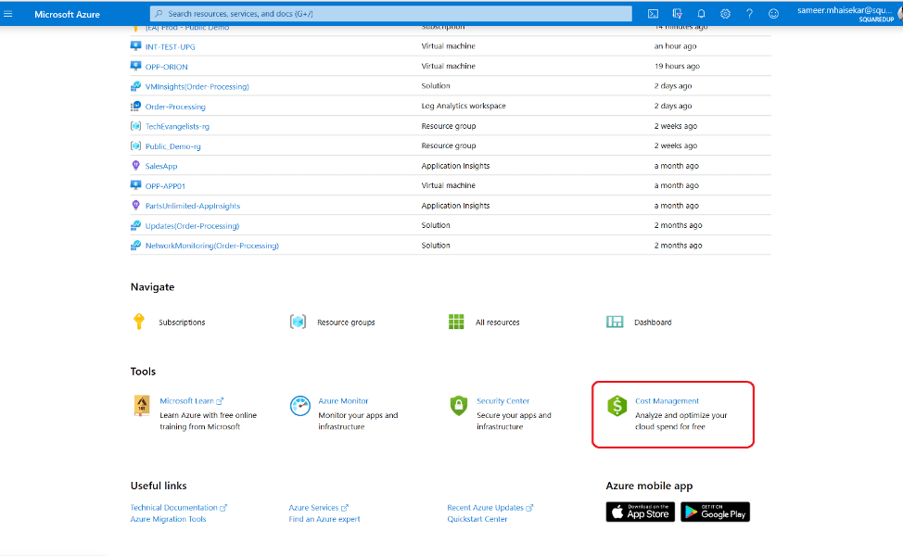Click the All resources grid icon
The width and height of the screenshot is (903, 556).
pyautogui.click(x=456, y=322)
